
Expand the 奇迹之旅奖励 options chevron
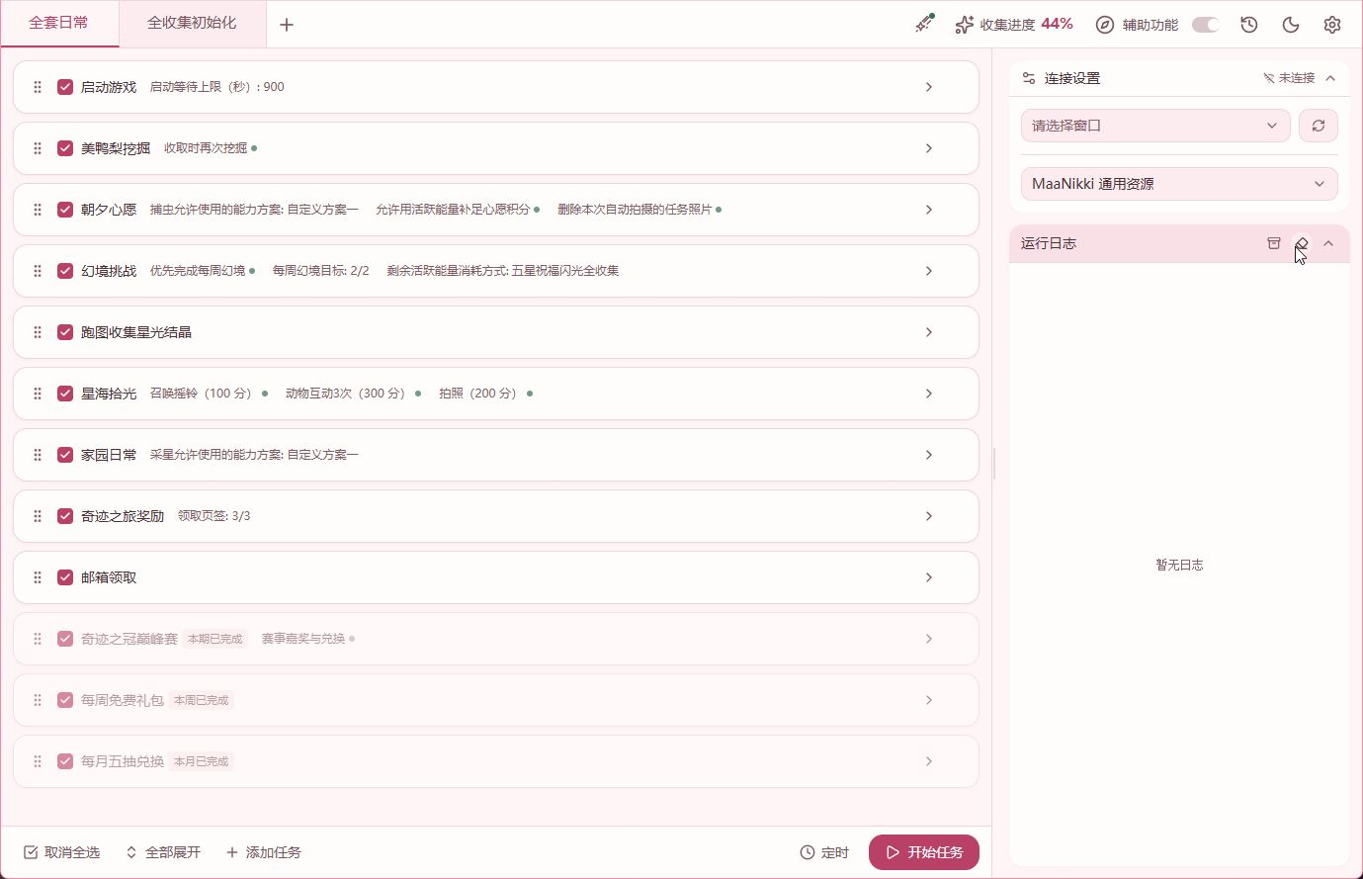click(x=929, y=516)
